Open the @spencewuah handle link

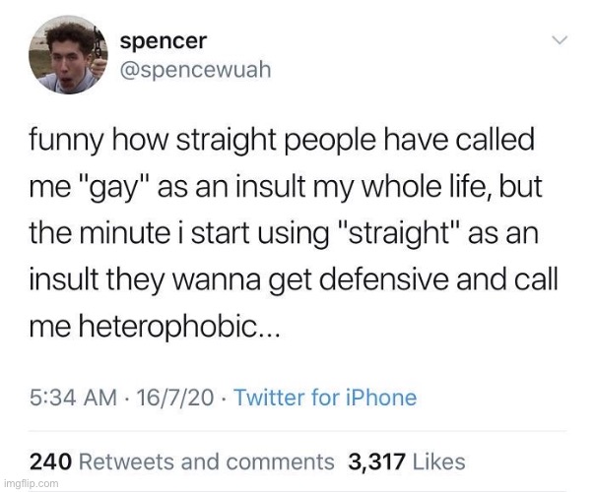point(195,70)
